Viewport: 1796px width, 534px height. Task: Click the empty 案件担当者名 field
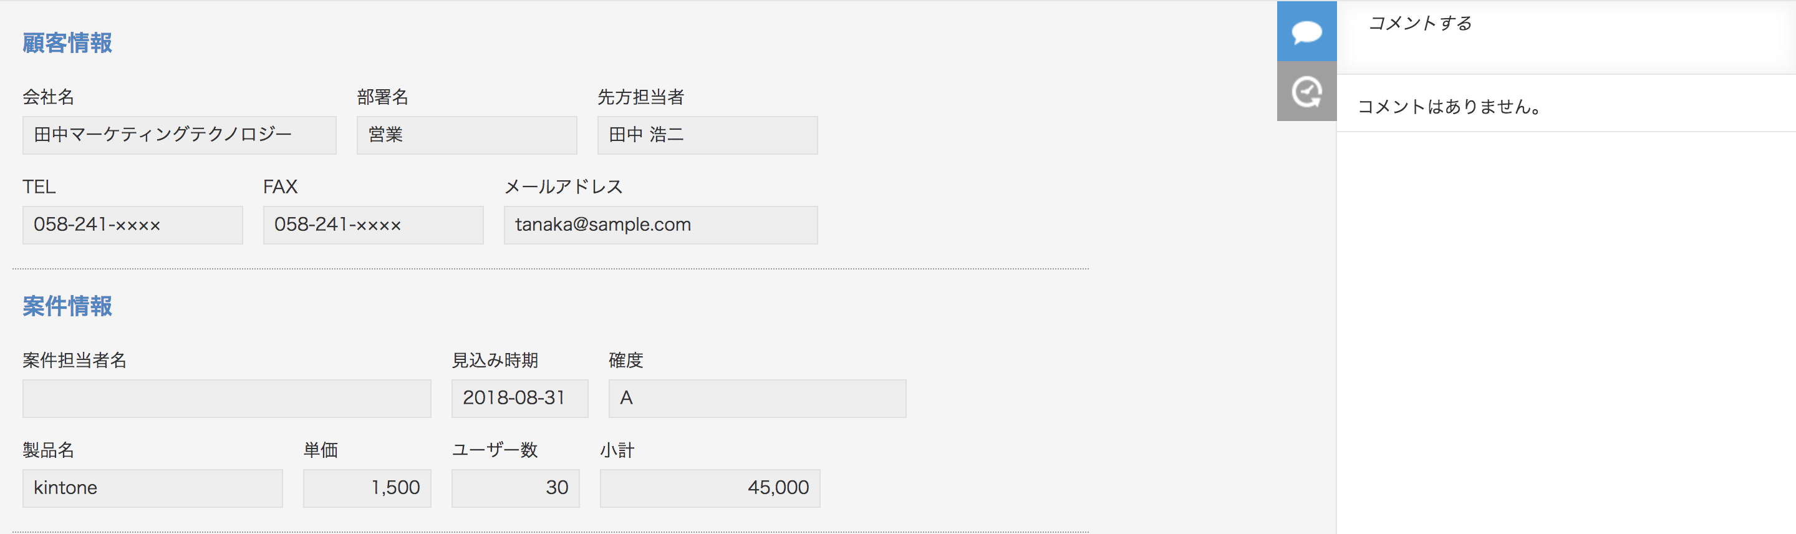(226, 399)
